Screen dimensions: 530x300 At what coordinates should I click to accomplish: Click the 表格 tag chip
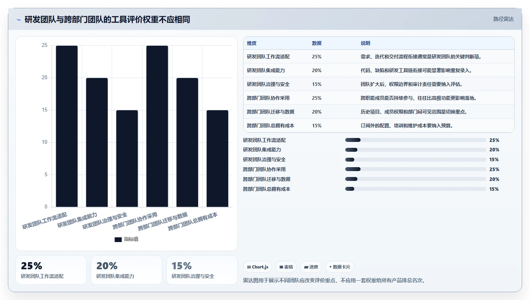286,267
